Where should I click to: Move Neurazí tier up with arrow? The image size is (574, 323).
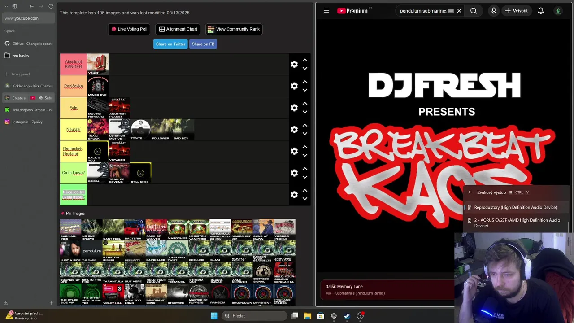305,125
